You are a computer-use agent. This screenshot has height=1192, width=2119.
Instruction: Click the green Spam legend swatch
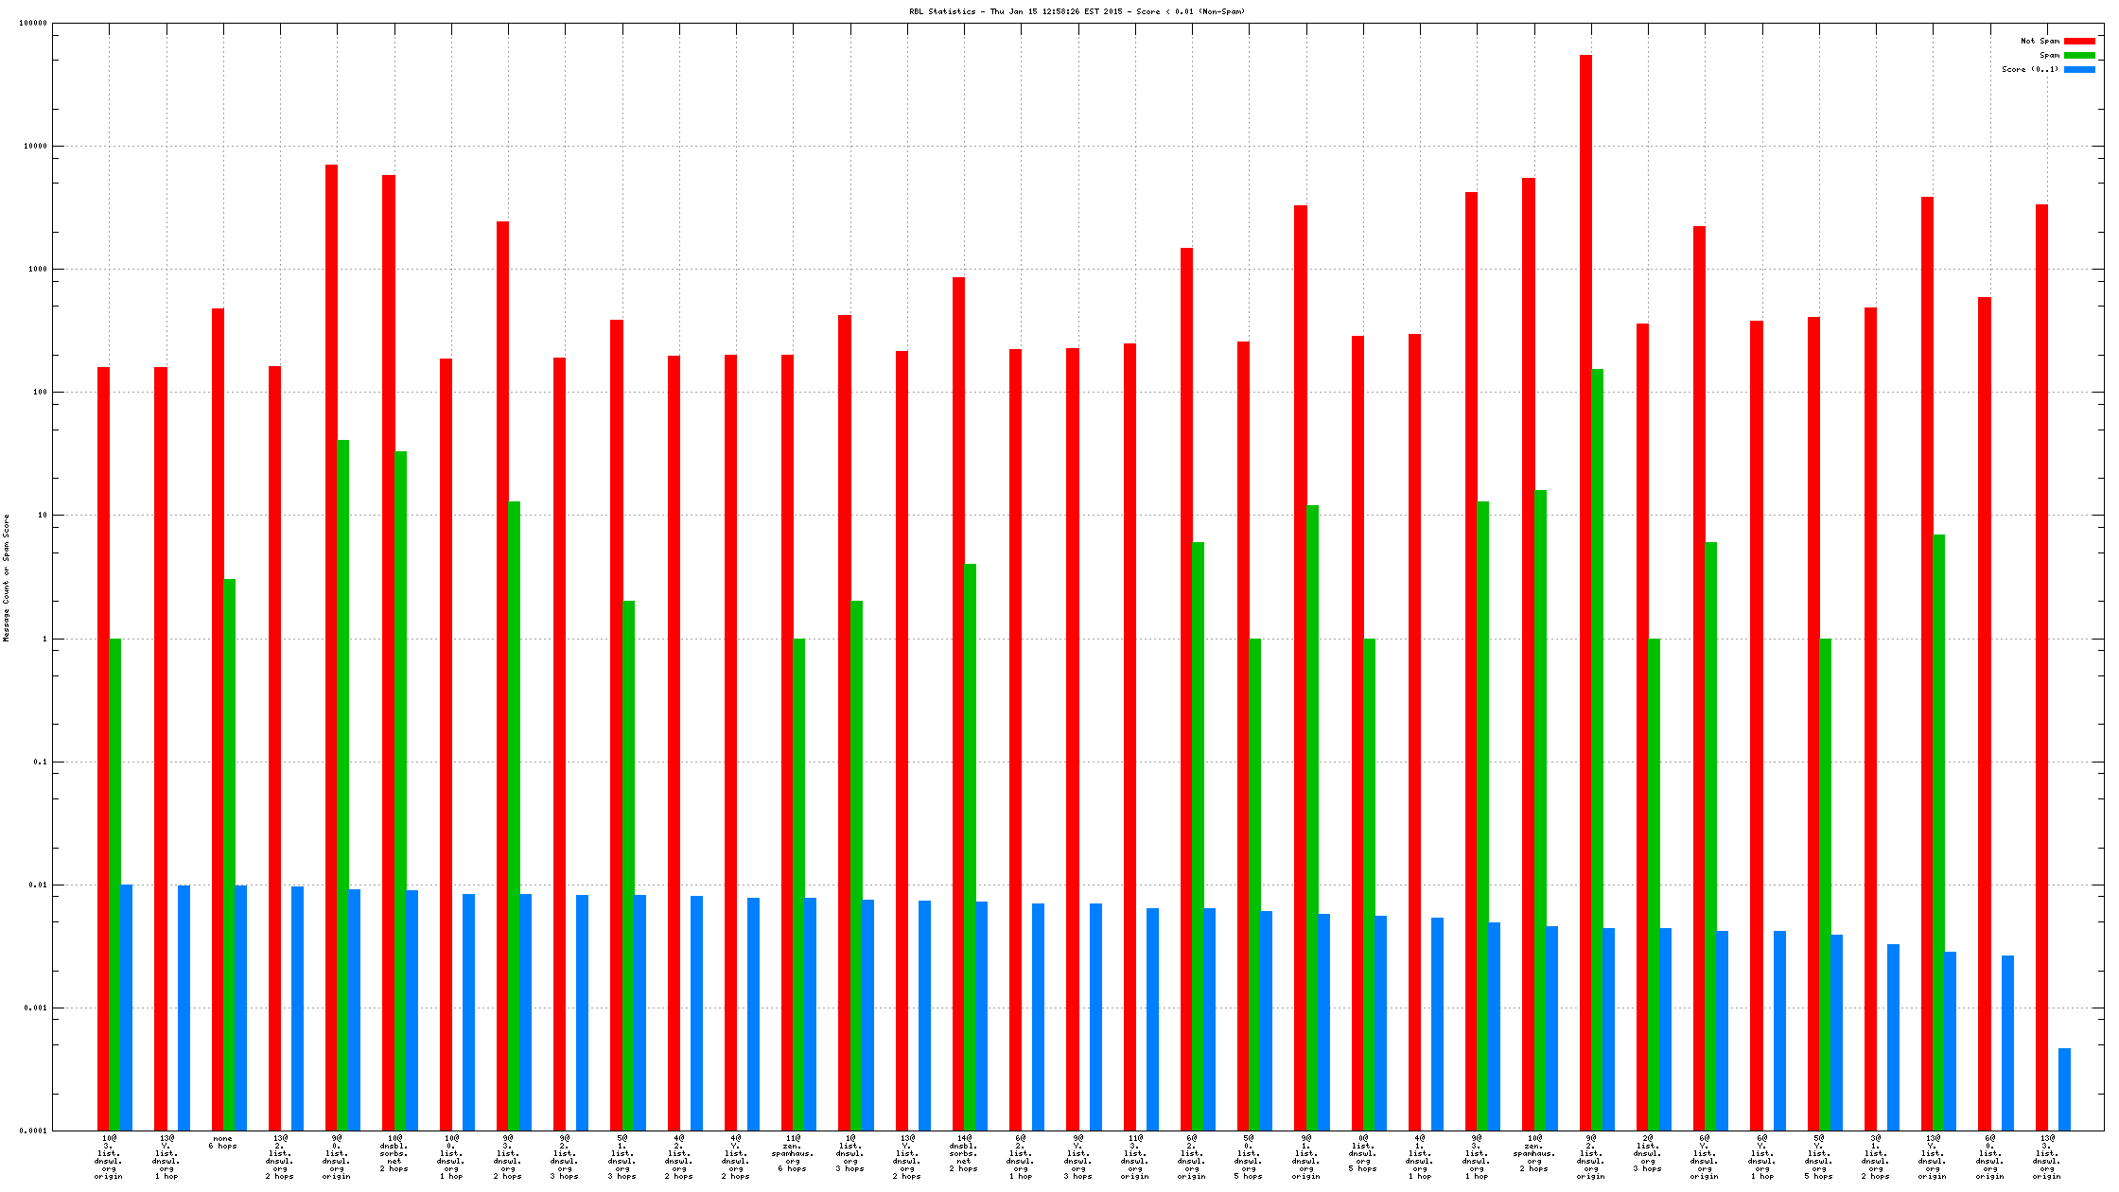tap(2079, 55)
